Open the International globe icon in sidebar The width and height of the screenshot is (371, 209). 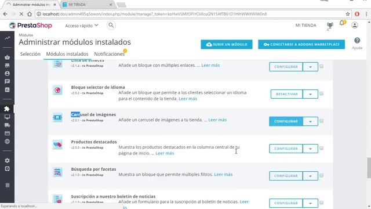click(8, 142)
